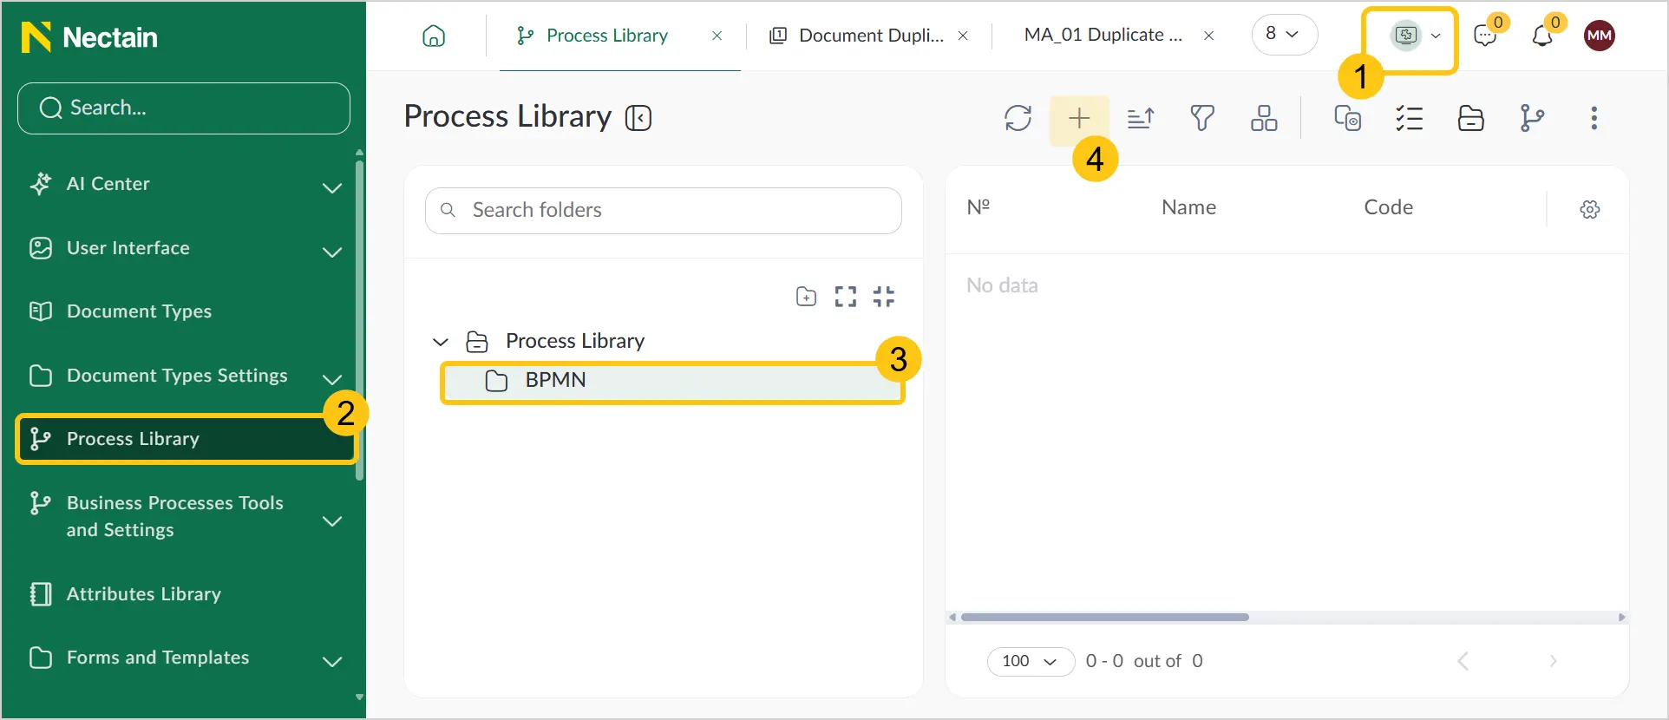
Task: Expand Business Processes Tools and Settings
Action: (332, 520)
